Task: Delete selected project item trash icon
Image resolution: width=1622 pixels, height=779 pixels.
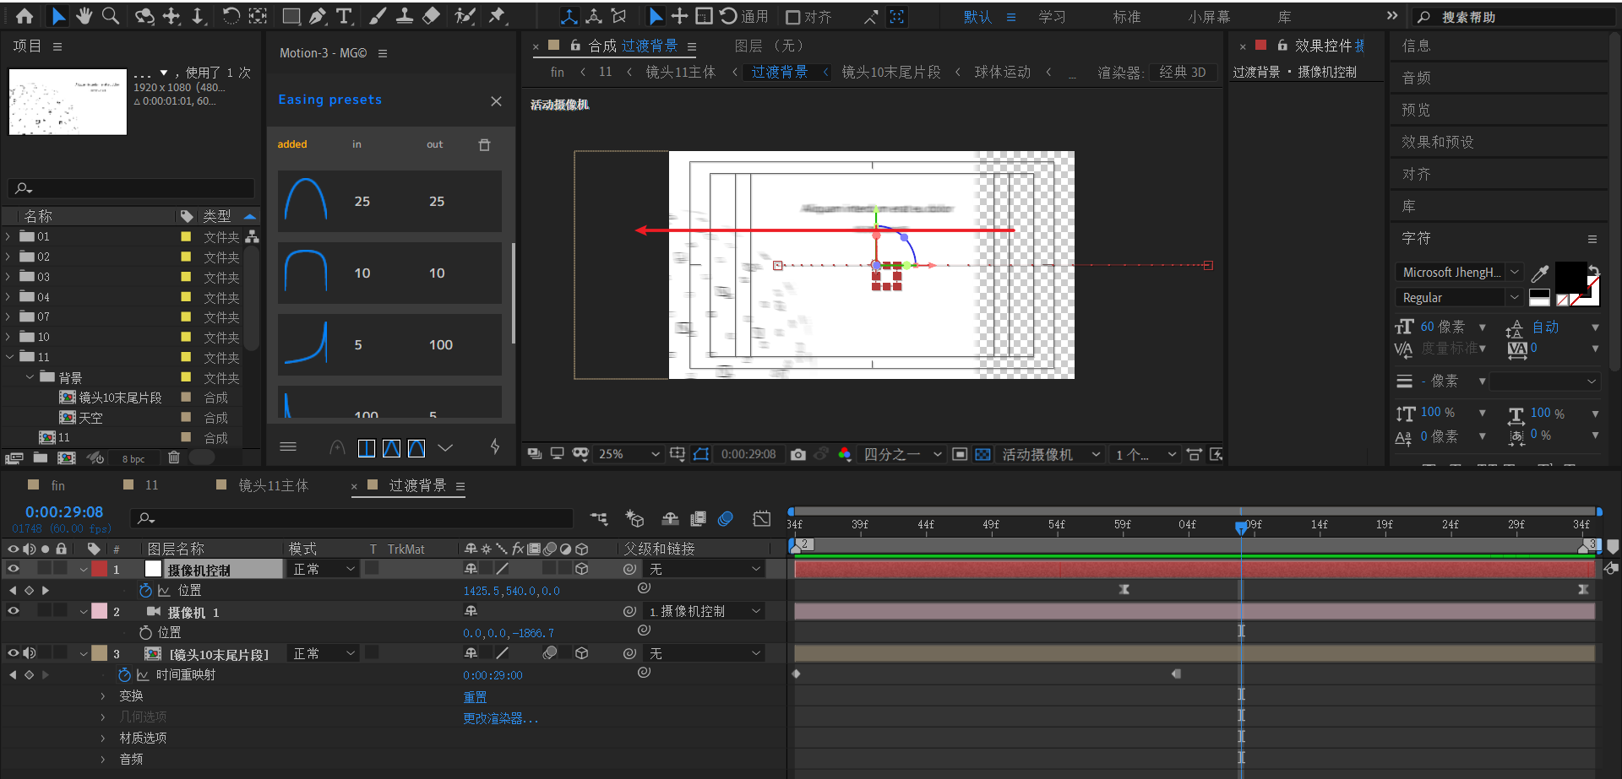Action: (174, 457)
